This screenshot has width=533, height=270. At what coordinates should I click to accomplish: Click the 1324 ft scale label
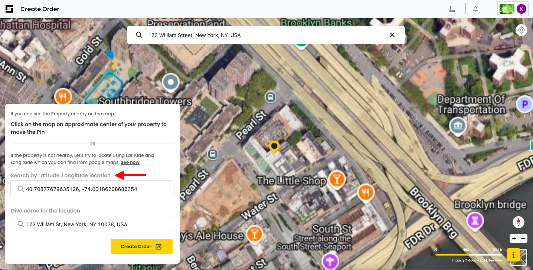click(x=497, y=250)
